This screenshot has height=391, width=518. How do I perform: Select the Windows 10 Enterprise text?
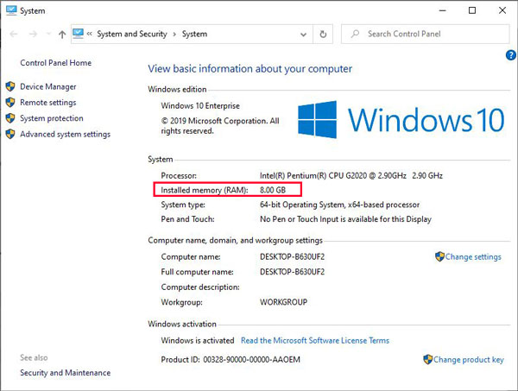pos(200,106)
